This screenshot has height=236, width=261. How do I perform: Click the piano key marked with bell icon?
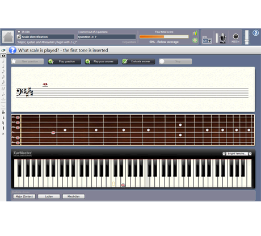click(x=113, y=184)
